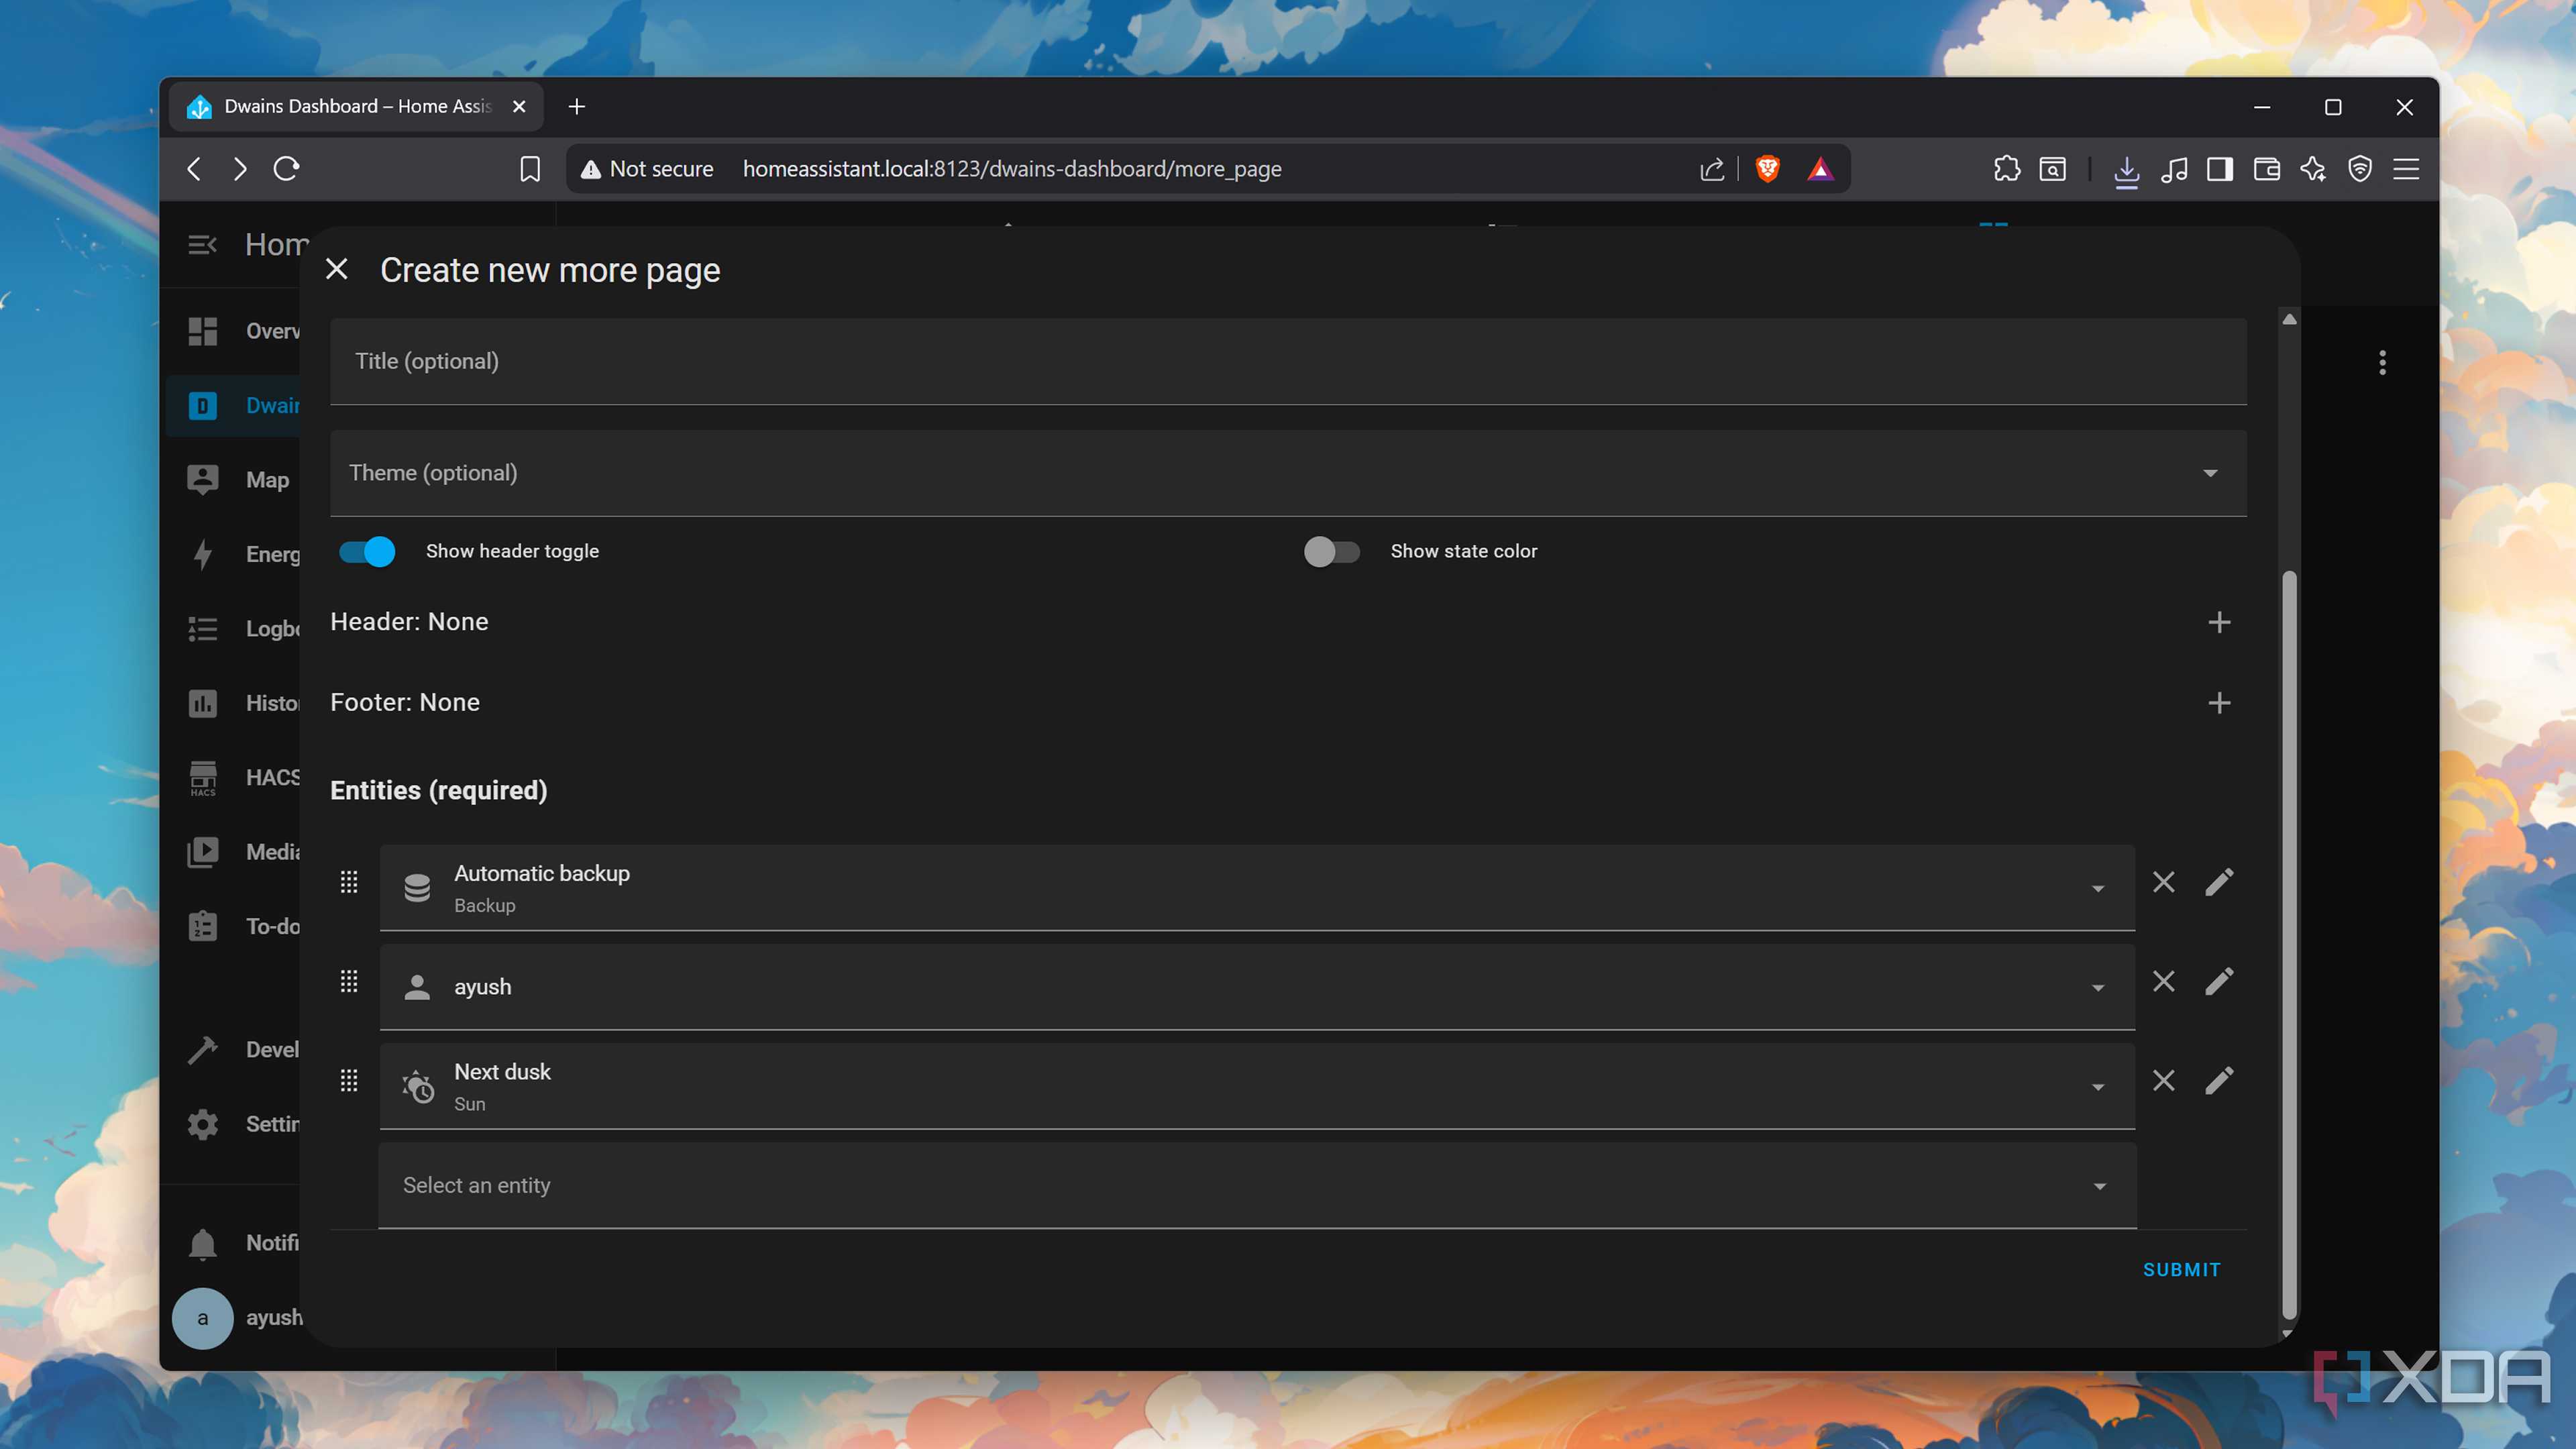Edit the Next dusk entity
Viewport: 2576px width, 1449px height.
click(2219, 1080)
